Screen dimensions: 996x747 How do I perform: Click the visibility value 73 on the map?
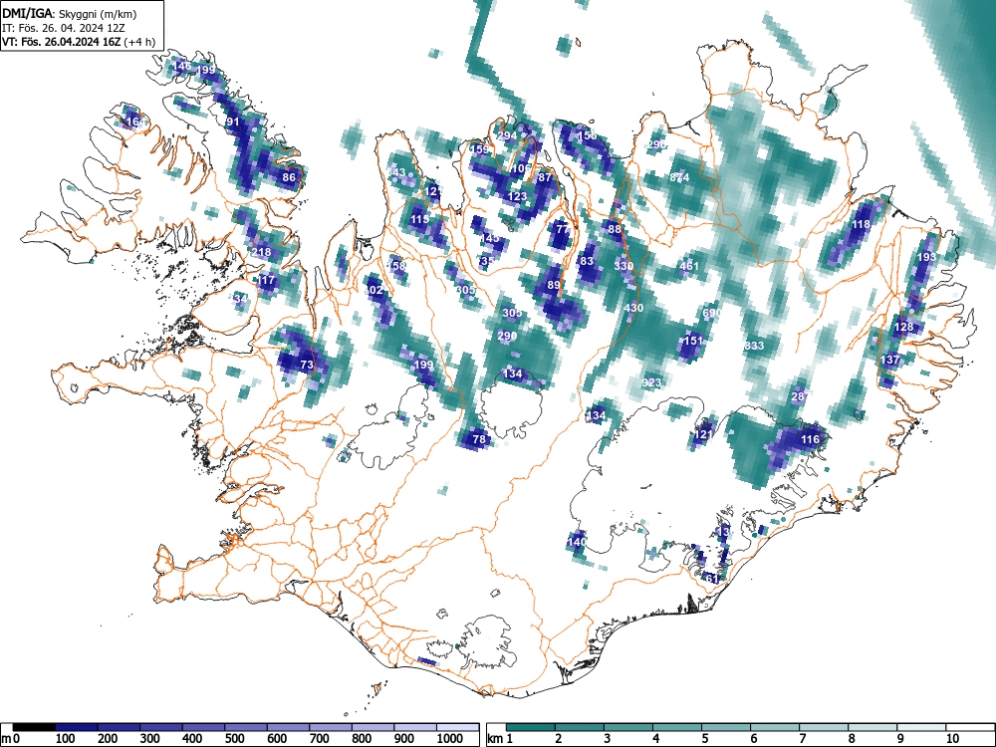[307, 365]
